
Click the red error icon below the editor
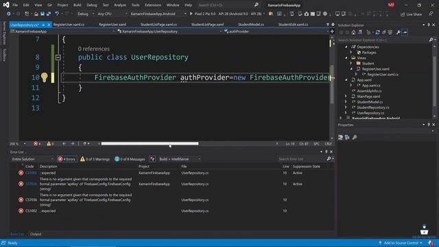pos(36,143)
